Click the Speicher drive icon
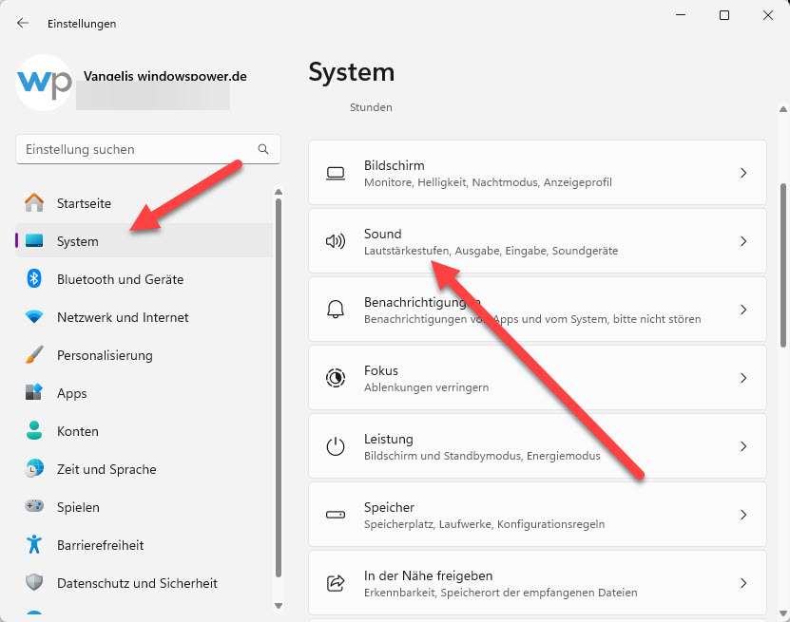Viewport: 790px width, 622px height. [336, 515]
